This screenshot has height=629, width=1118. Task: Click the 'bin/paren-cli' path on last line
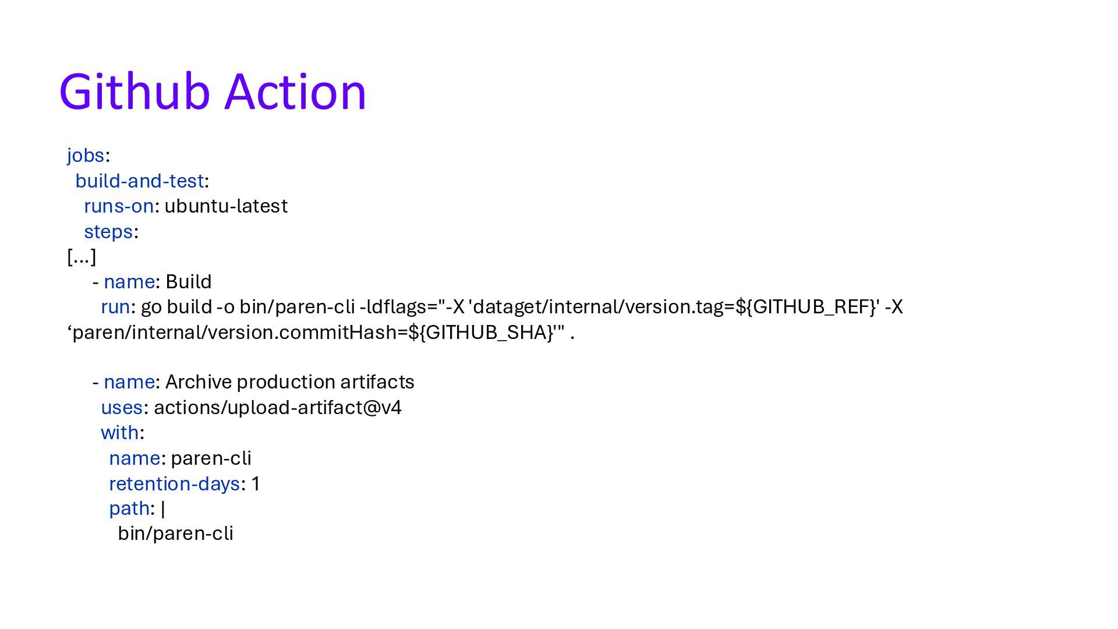175,533
